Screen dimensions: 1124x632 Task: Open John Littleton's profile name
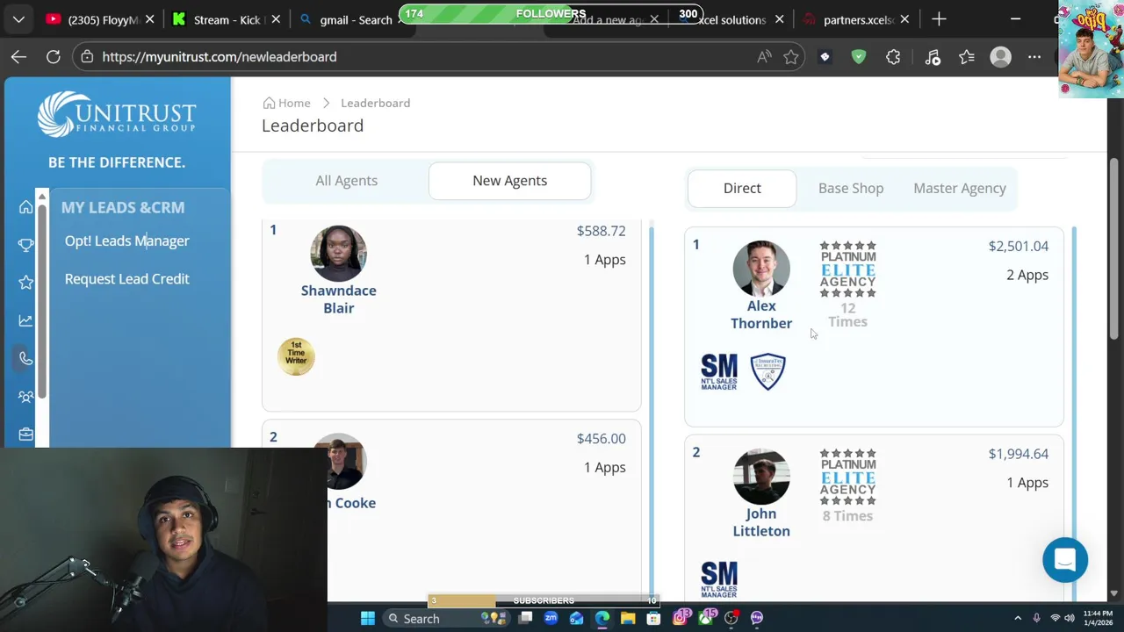tap(761, 522)
